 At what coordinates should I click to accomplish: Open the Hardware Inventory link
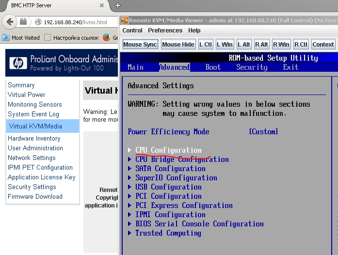coord(34,138)
